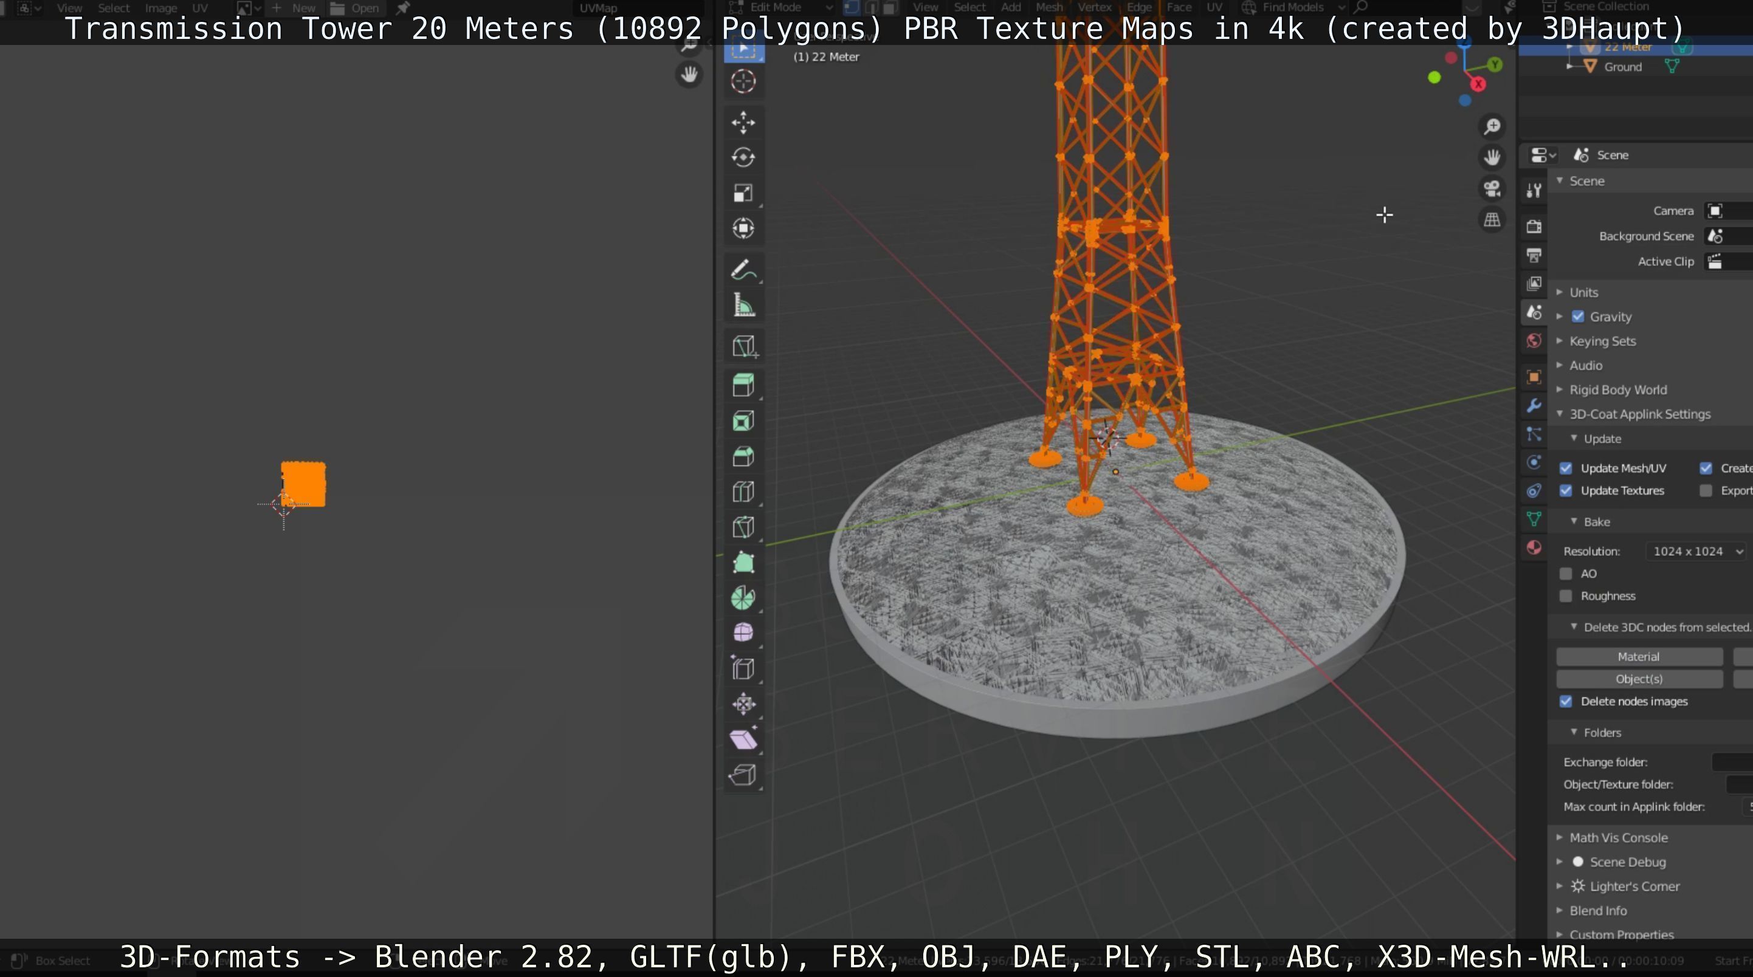Uncheck Update Mesh/UV
The height and width of the screenshot is (977, 1753).
pyautogui.click(x=1566, y=469)
